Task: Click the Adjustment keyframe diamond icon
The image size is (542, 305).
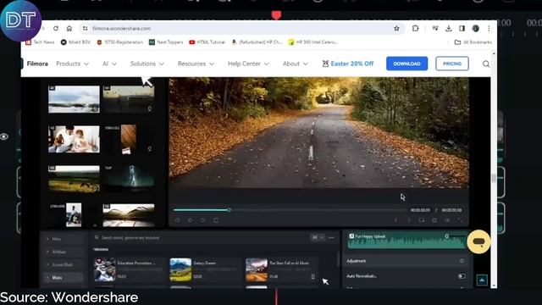Action: 462,261
